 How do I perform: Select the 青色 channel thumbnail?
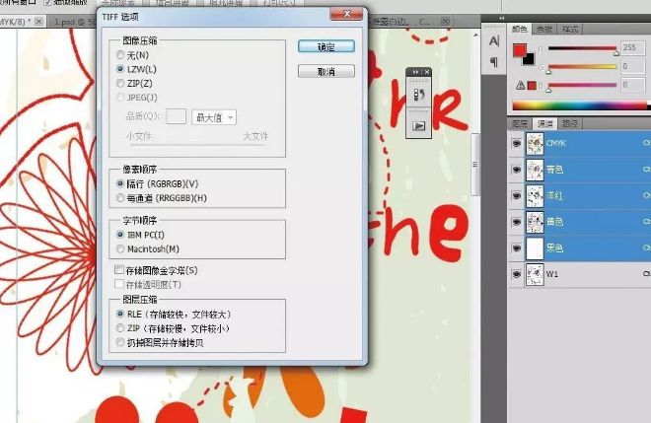[x=535, y=170]
